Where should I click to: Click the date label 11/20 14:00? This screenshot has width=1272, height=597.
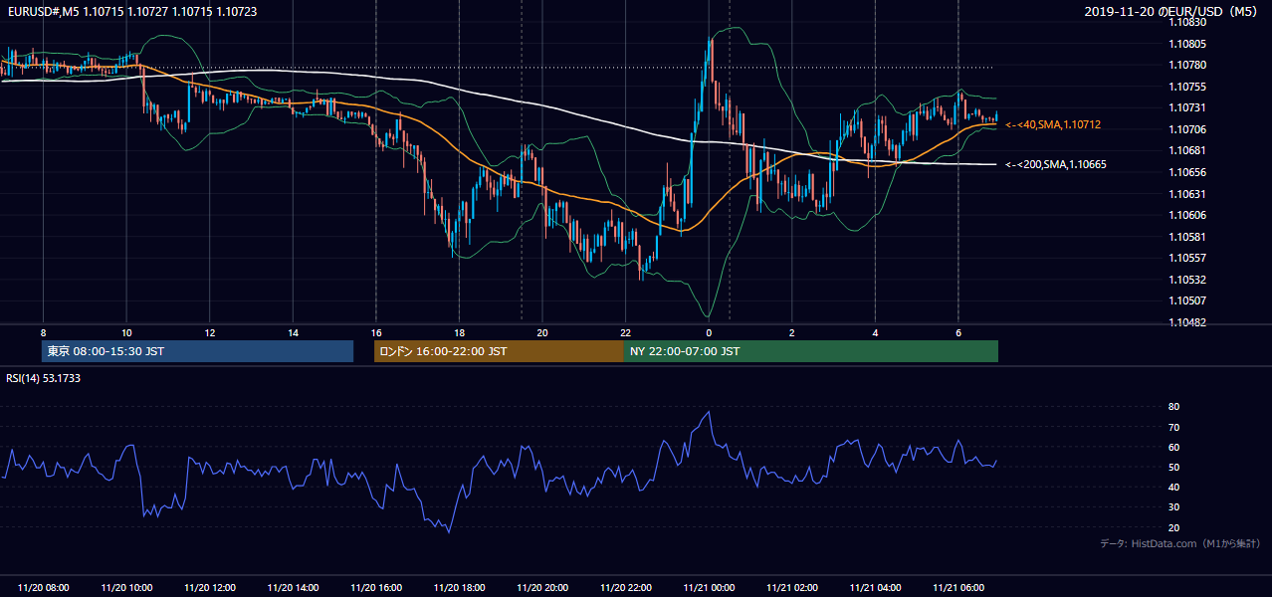pyautogui.click(x=293, y=588)
